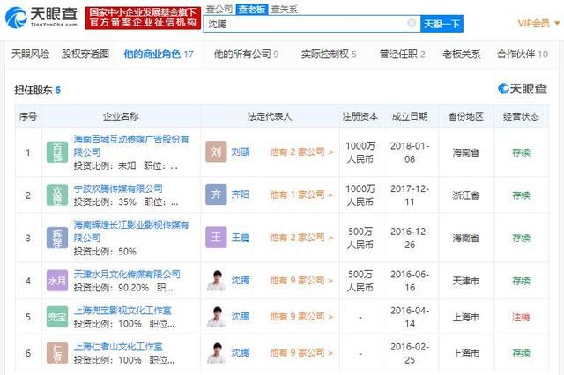Open the 海南百城互动传媒 company logo

57,152
